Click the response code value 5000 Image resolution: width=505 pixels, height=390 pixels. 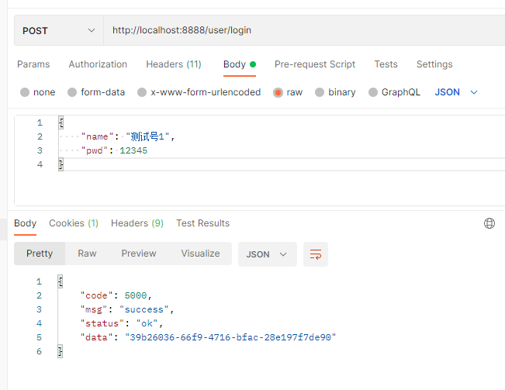tap(136, 295)
